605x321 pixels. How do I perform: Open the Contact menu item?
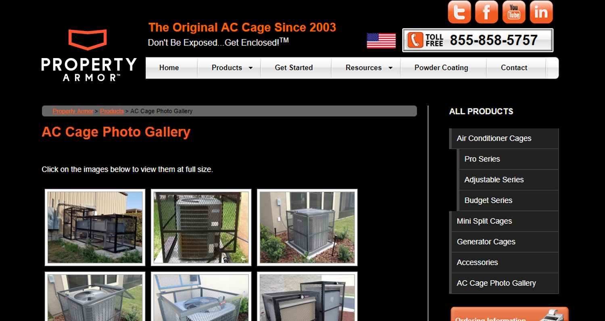pos(514,68)
